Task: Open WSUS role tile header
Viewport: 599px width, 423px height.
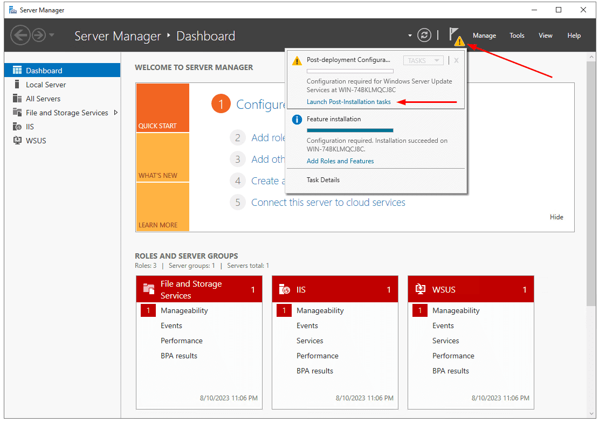Action: click(x=471, y=289)
